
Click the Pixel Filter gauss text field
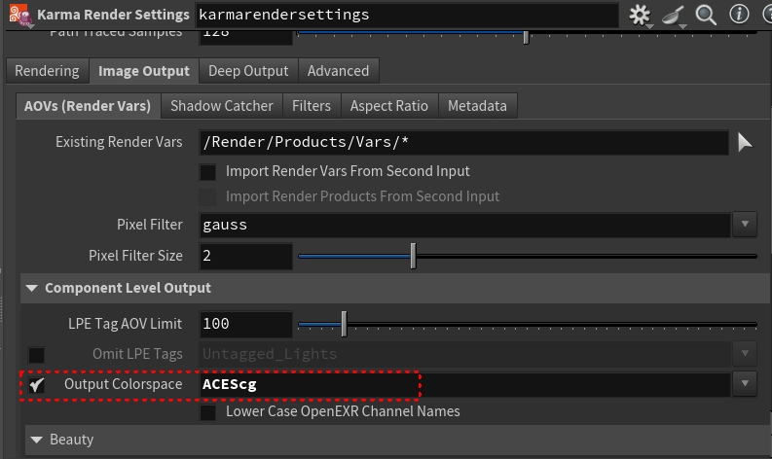464,225
